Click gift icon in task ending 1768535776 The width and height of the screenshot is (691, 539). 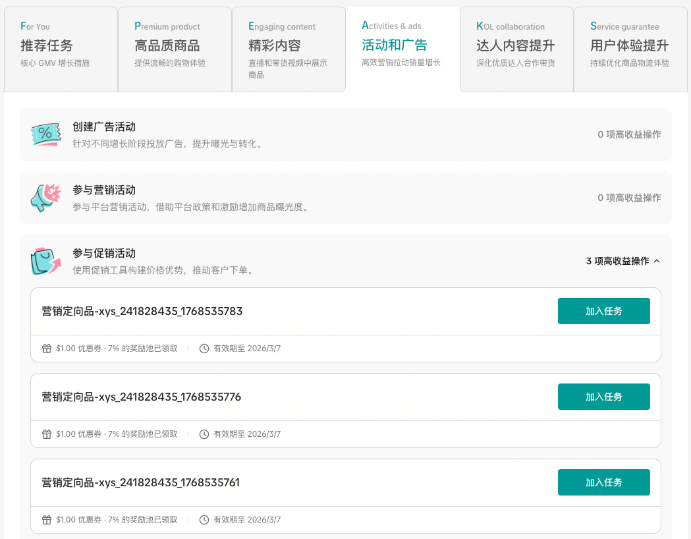point(47,434)
